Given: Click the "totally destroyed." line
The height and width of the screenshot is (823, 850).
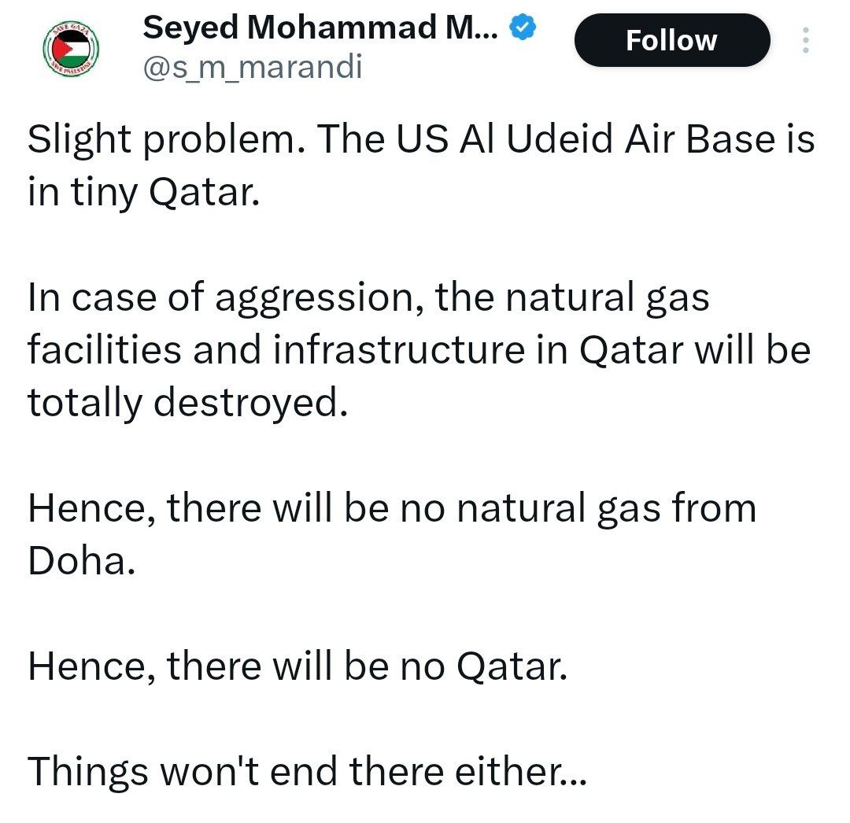Looking at the screenshot, I should (x=187, y=403).
